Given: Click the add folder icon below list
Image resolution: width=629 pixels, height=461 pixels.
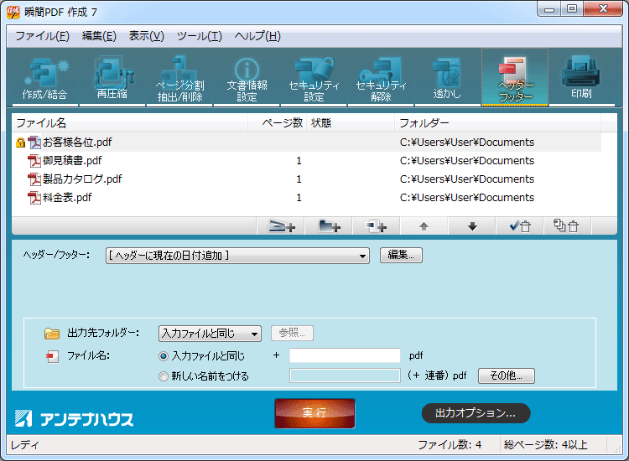Looking at the screenshot, I should 329,226.
